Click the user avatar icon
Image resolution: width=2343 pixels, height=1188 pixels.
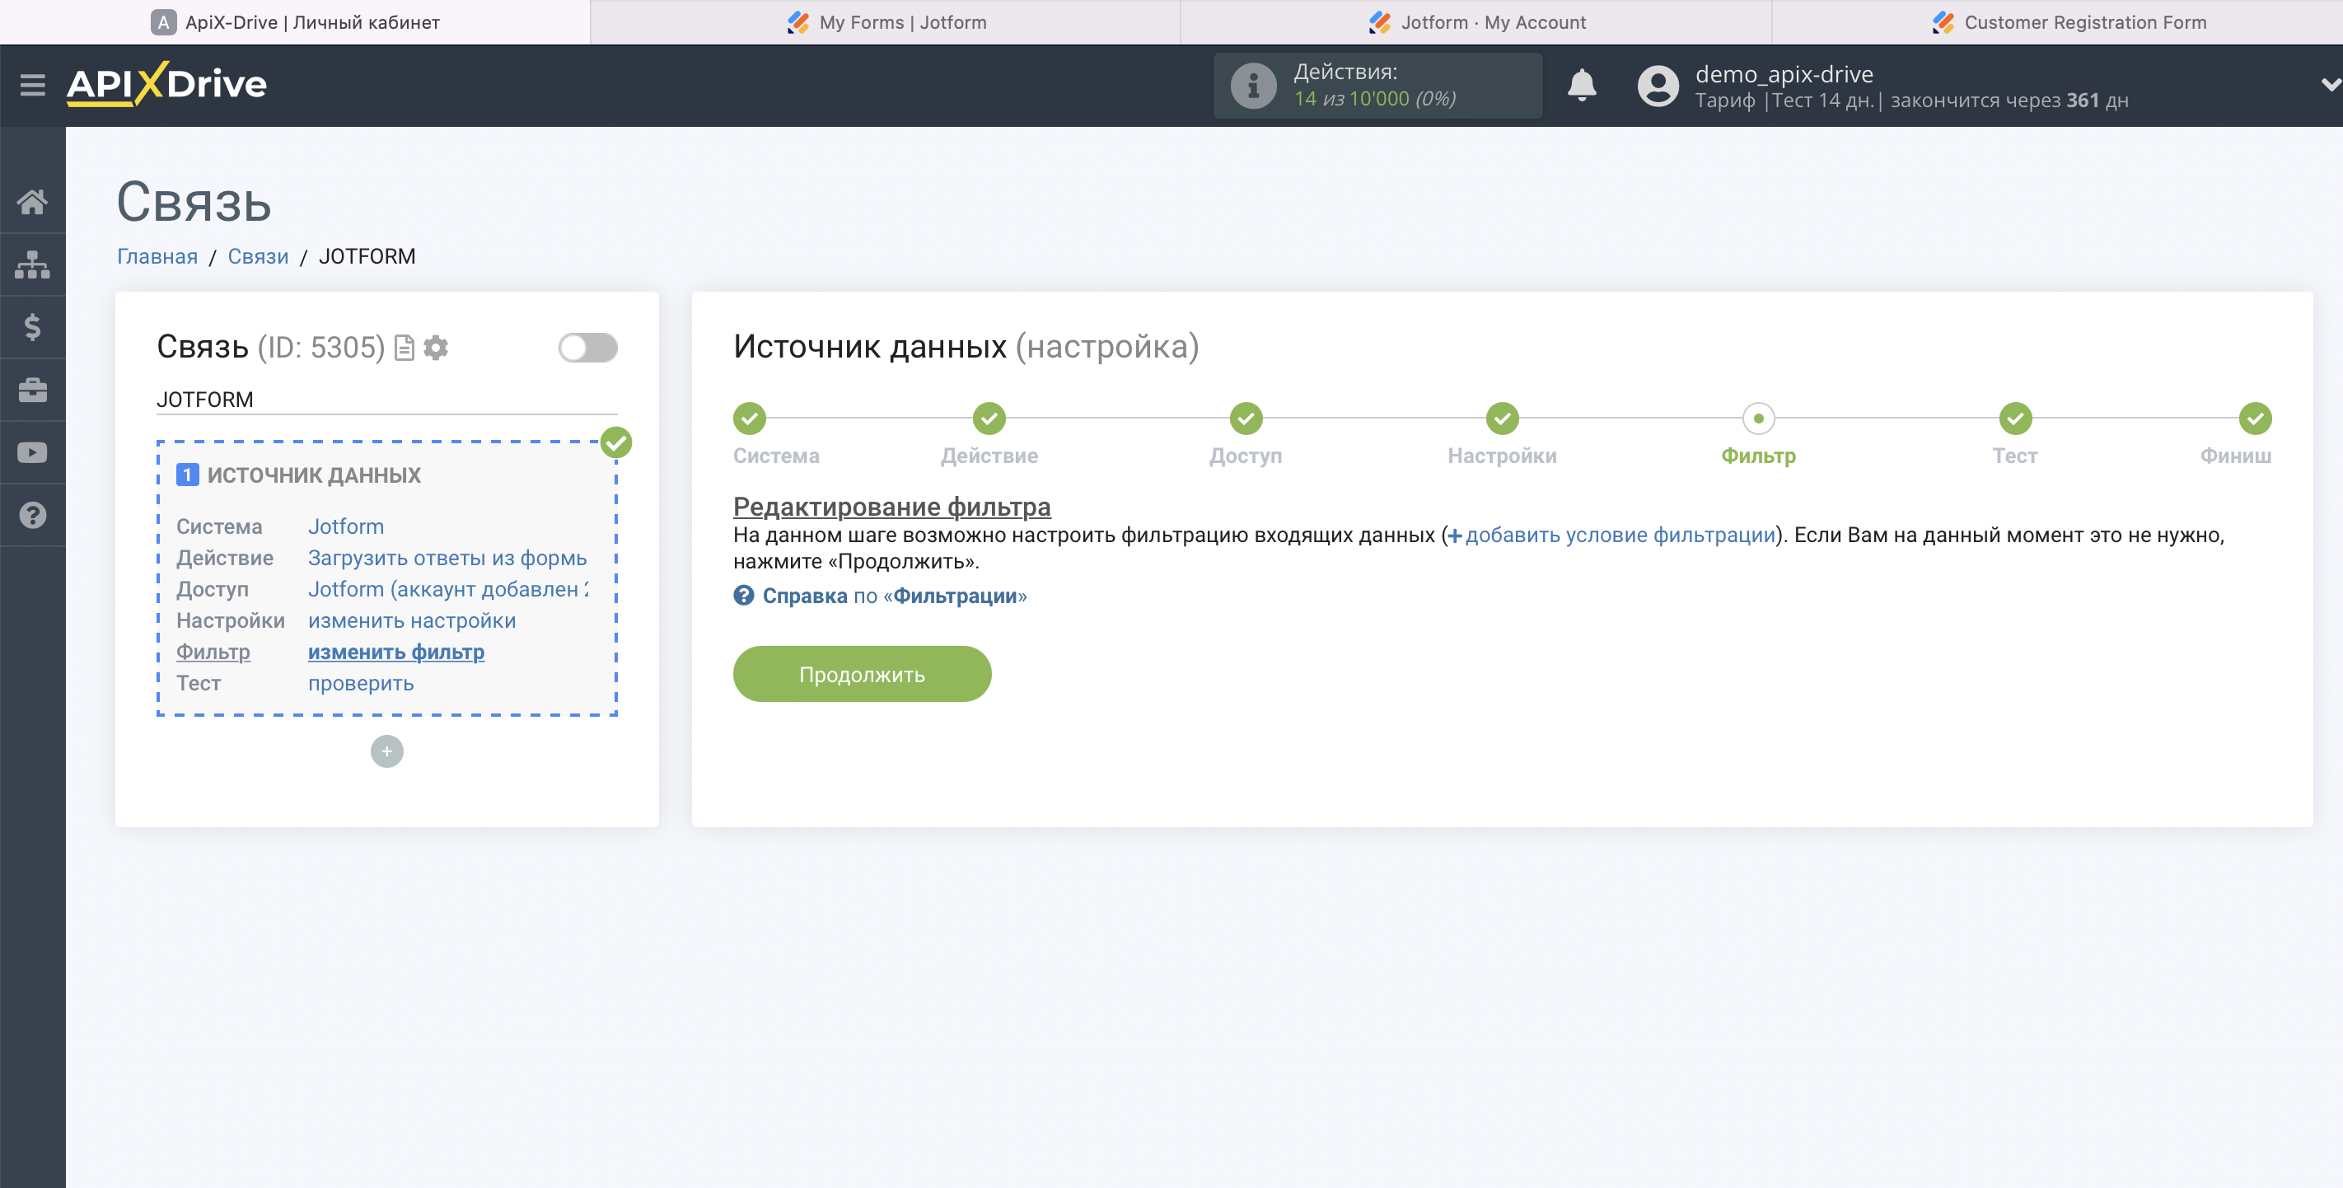point(1658,86)
